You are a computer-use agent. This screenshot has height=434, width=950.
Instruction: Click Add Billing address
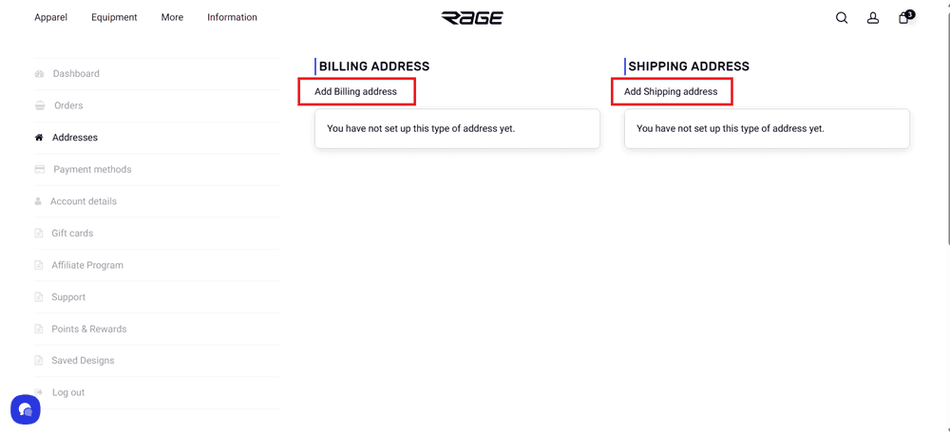pos(356,92)
